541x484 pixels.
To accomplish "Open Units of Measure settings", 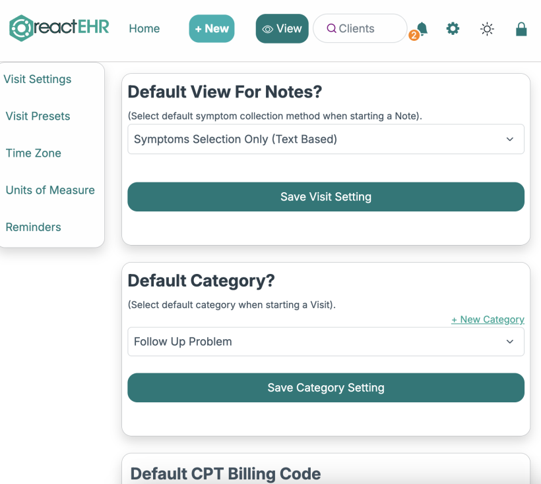I will coord(50,190).
